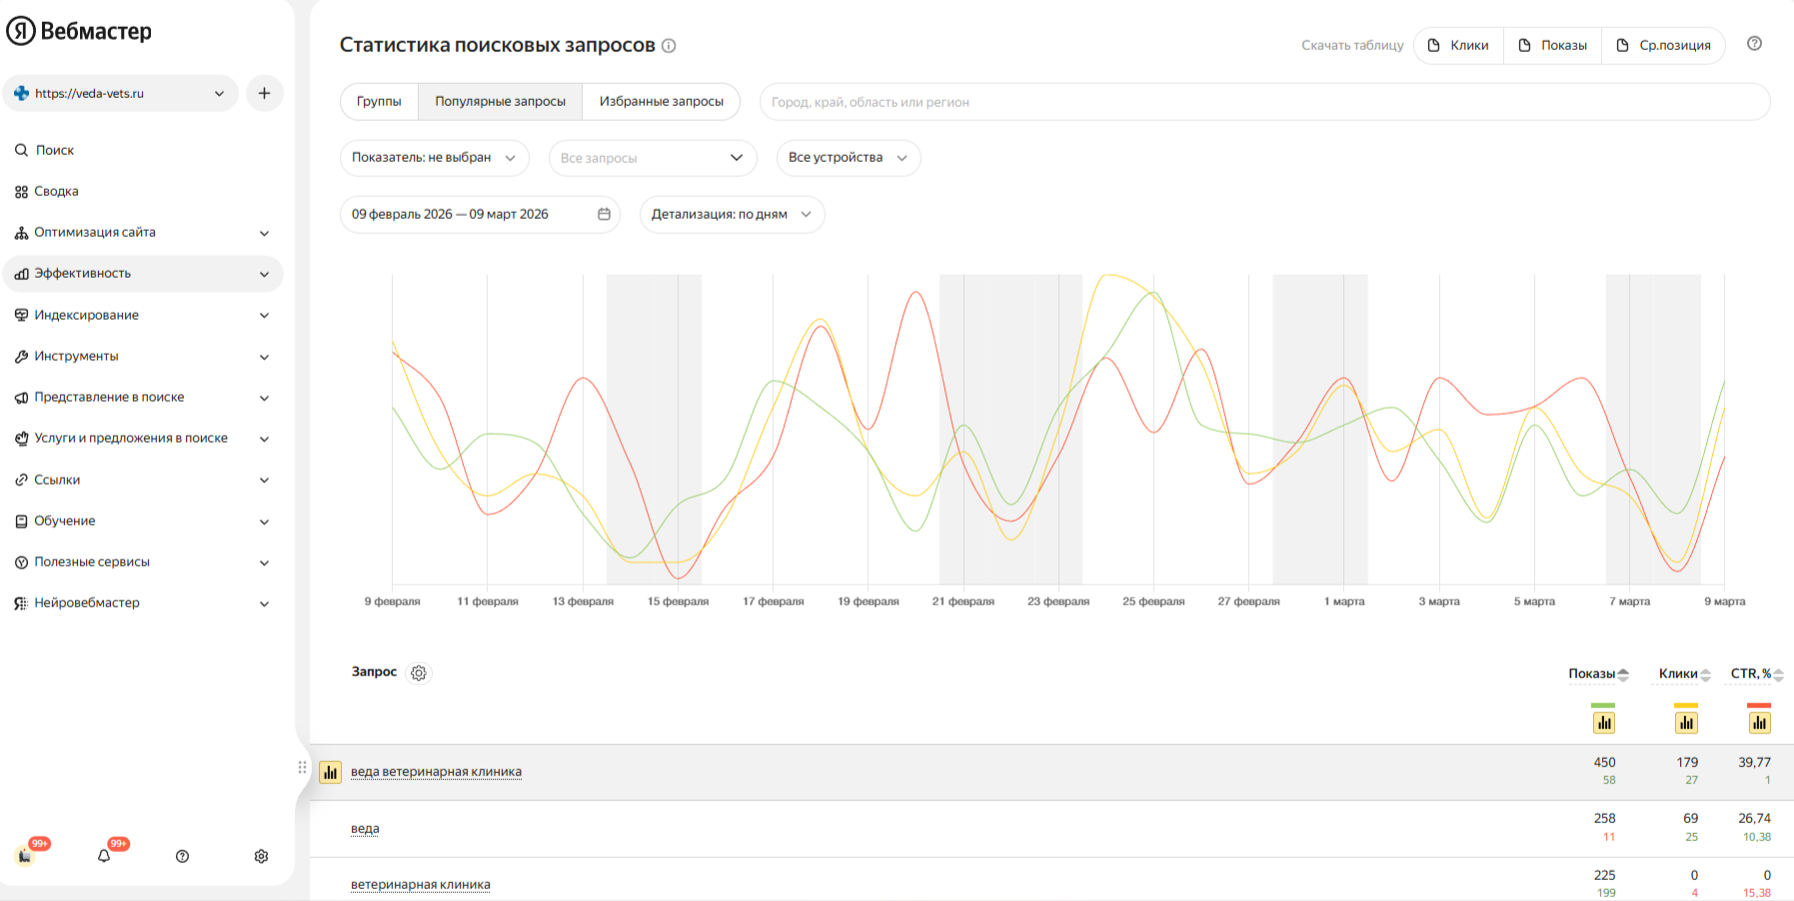1794x901 pixels.
Task: Open the веда ветеринарная клиника query link
Action: tap(436, 771)
